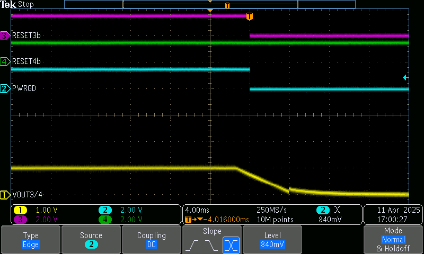This screenshot has width=424, height=254.
Task: Click the cyan trigger level arrow
Action: 405,78
